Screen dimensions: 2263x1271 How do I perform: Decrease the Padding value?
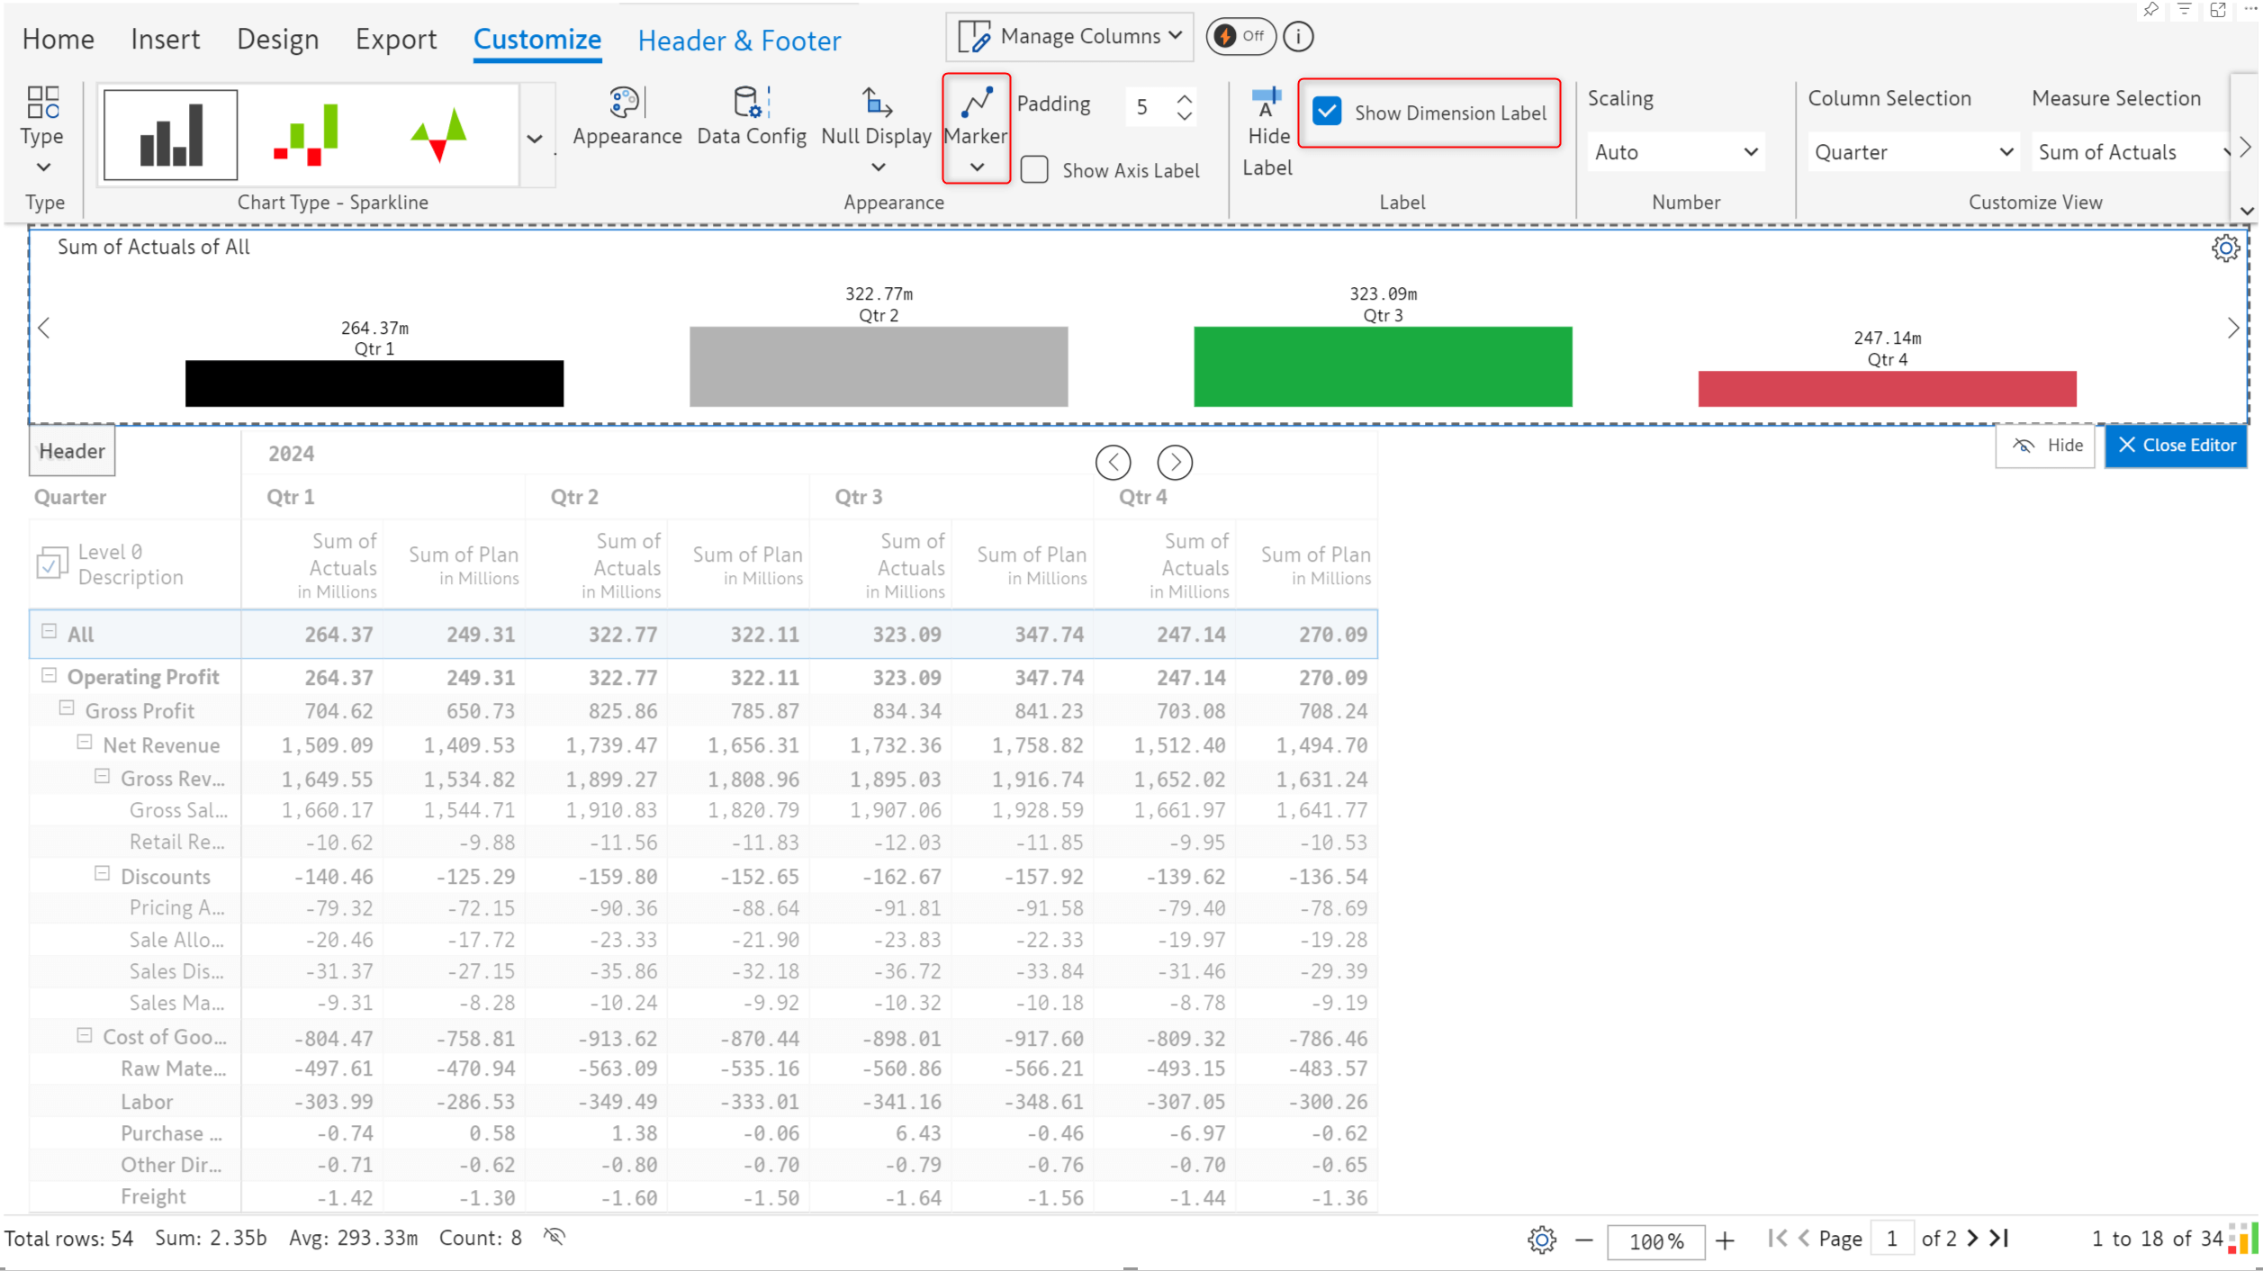click(1185, 116)
